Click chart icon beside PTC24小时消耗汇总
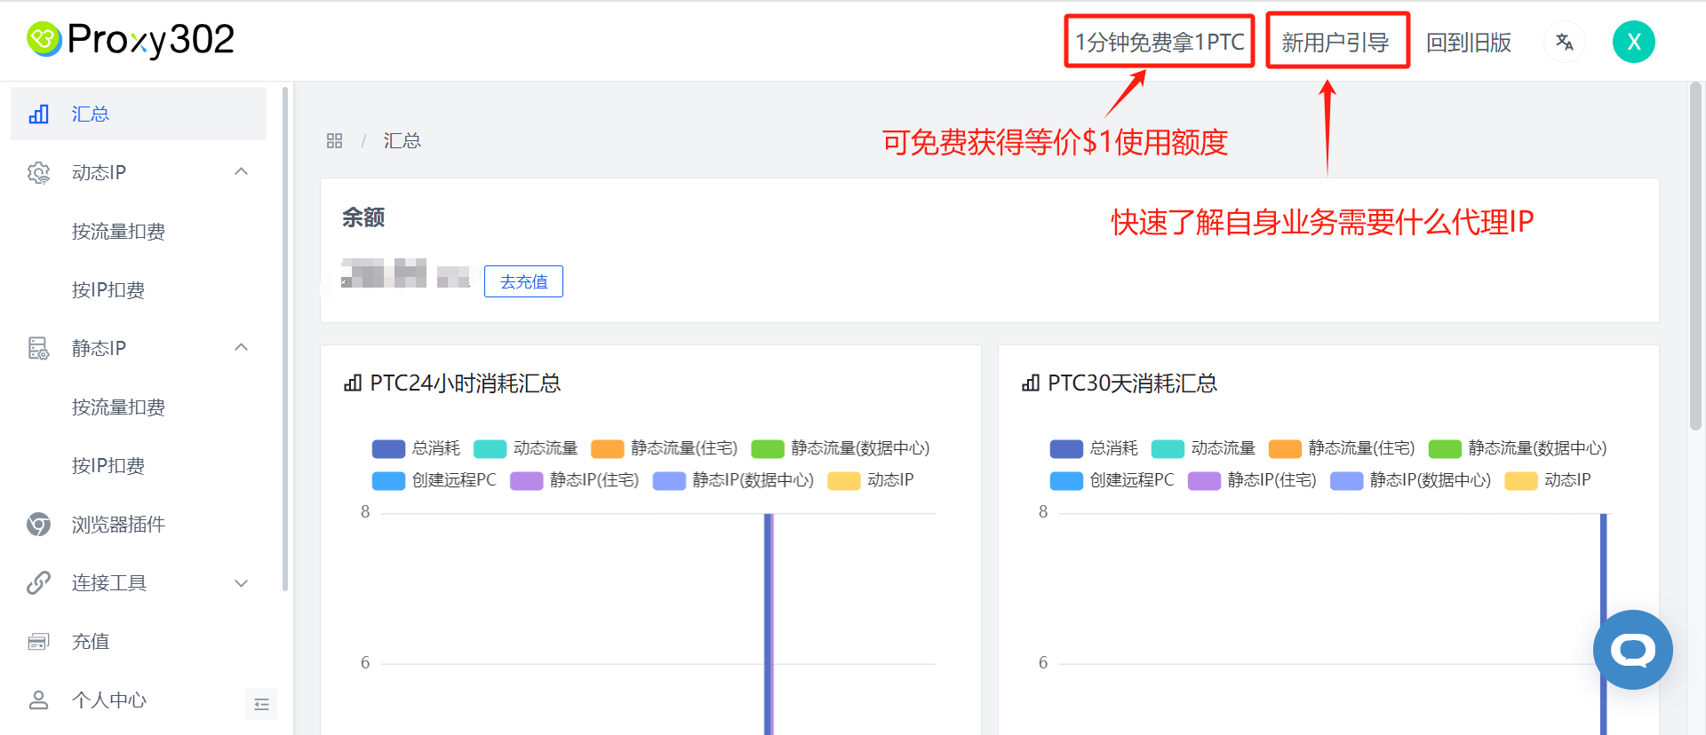1706x735 pixels. pos(353,383)
